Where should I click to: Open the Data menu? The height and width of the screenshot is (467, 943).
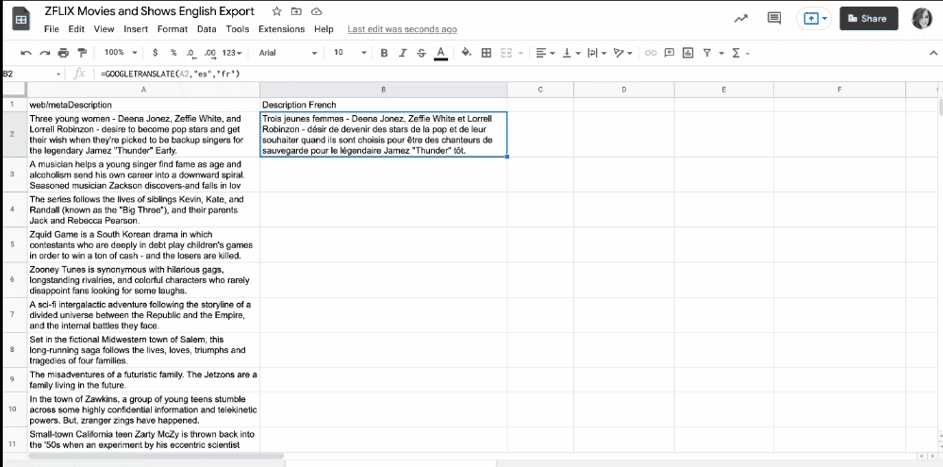(207, 29)
